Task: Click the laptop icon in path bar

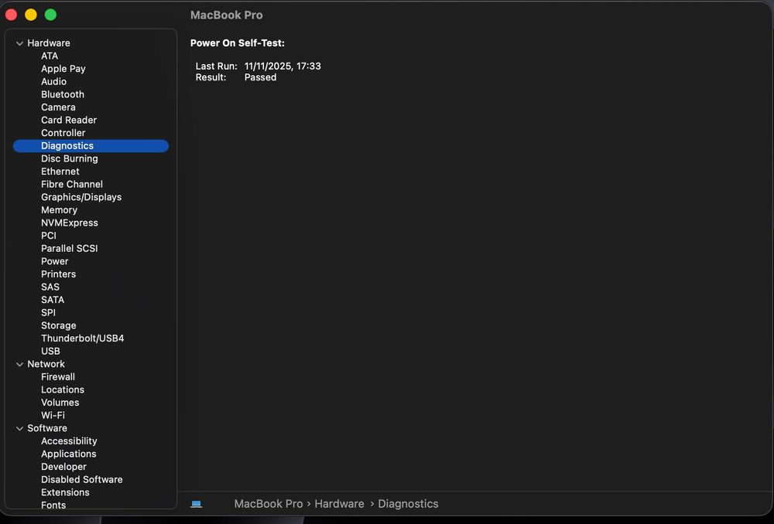Action: point(196,504)
